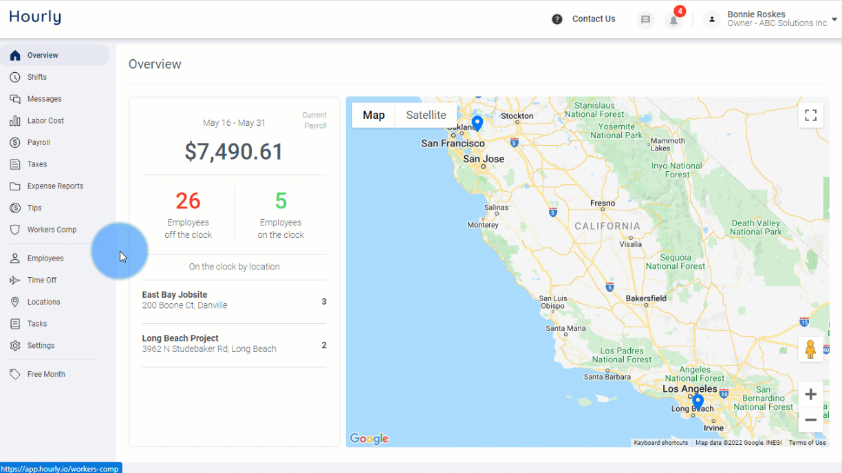Screen dimensions: 842x473
Task: Click the Oakland area map marker
Action: [477, 124]
